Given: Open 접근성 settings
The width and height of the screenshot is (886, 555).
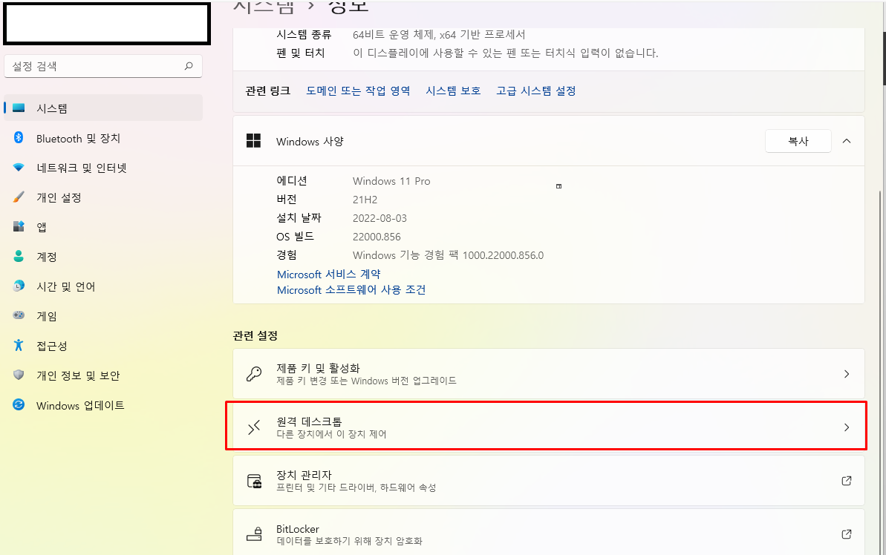Looking at the screenshot, I should coord(103,346).
